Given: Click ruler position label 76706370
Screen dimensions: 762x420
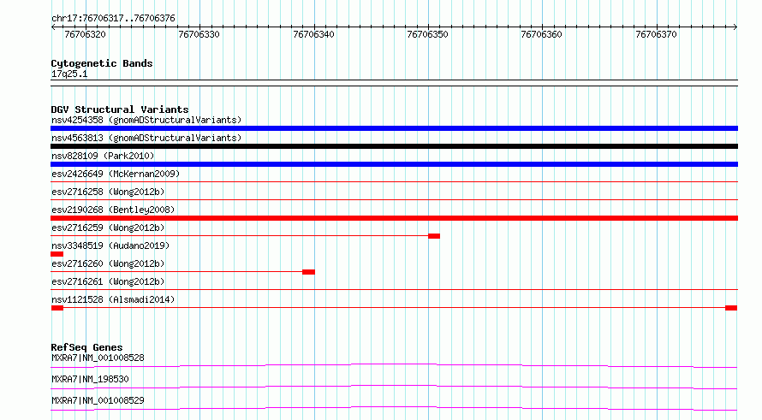Looking at the screenshot, I should point(656,34).
